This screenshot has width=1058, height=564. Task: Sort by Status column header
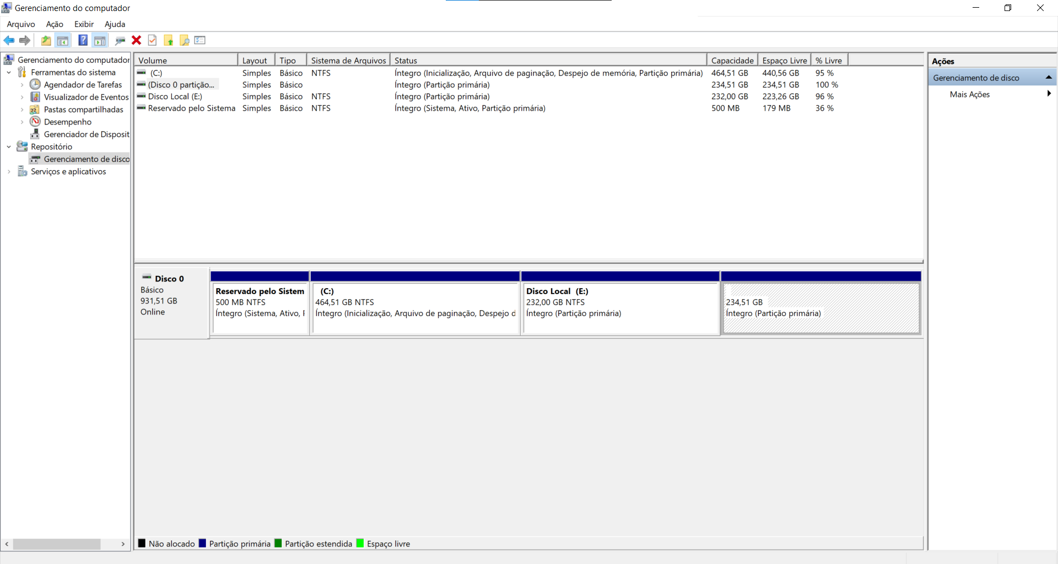[x=548, y=60]
